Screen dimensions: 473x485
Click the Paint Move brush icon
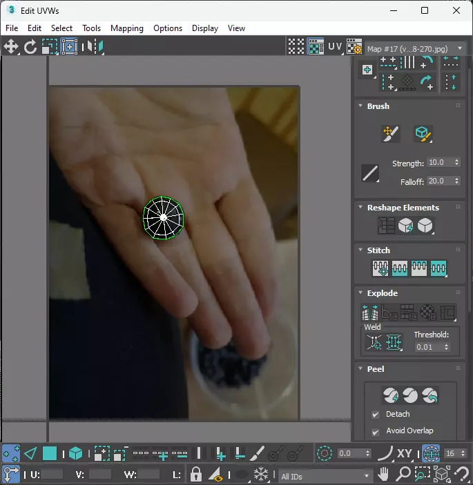pyautogui.click(x=391, y=134)
